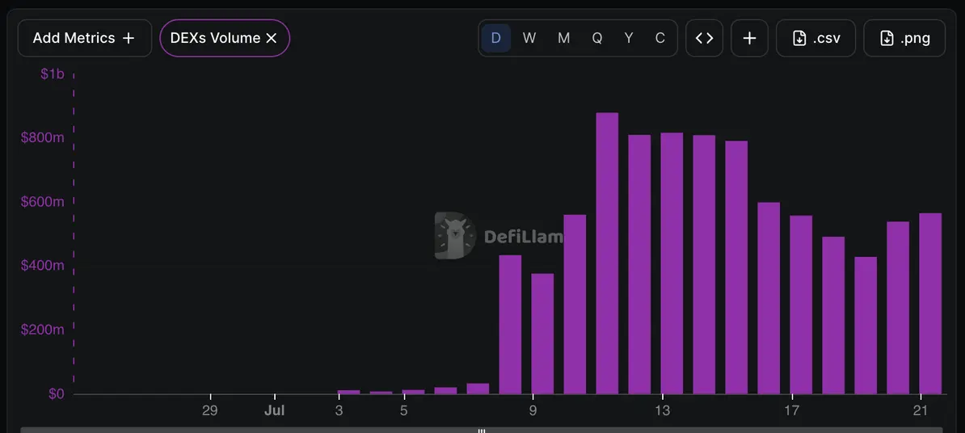Click the July 13 volume bar
This screenshot has width=965, height=433.
pos(672,263)
